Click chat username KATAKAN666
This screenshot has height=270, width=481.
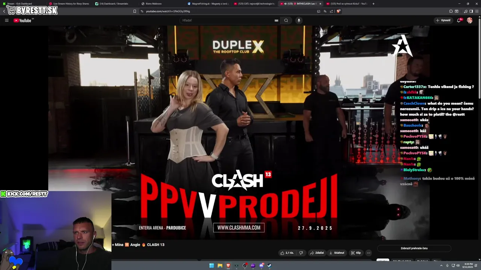coord(419,98)
